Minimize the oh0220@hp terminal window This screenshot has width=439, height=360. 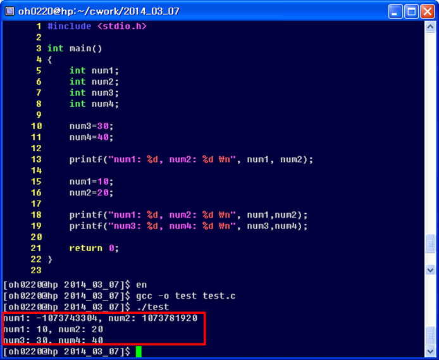click(395, 11)
